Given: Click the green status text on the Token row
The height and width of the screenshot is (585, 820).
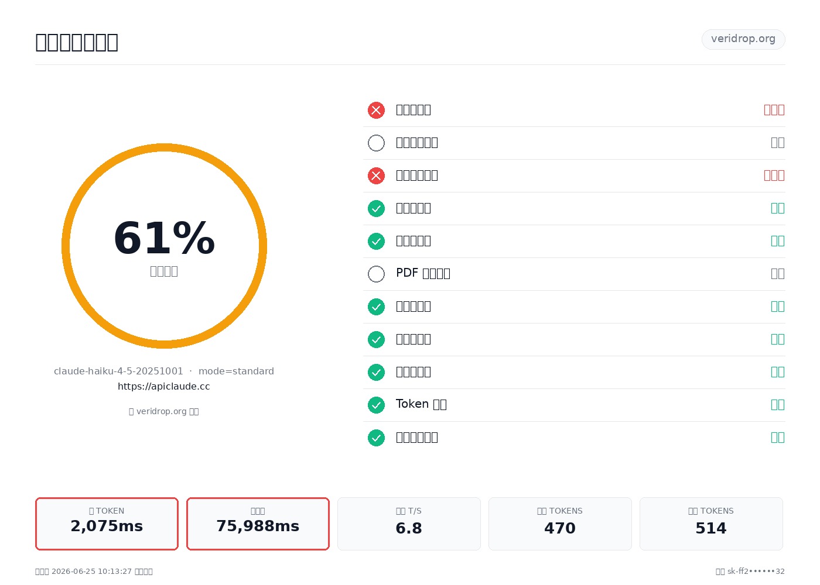Looking at the screenshot, I should click(777, 405).
